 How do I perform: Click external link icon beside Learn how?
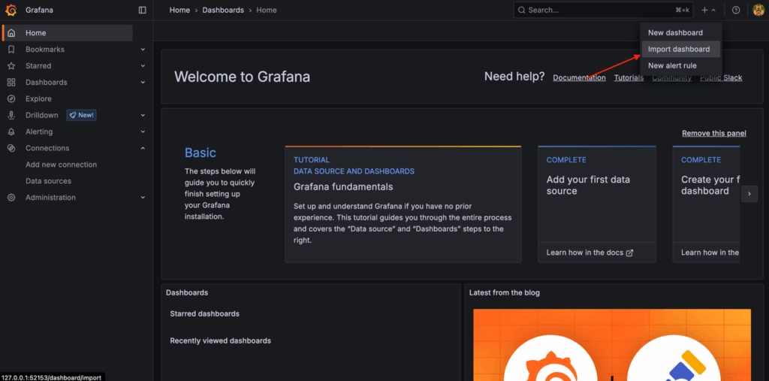tap(630, 252)
